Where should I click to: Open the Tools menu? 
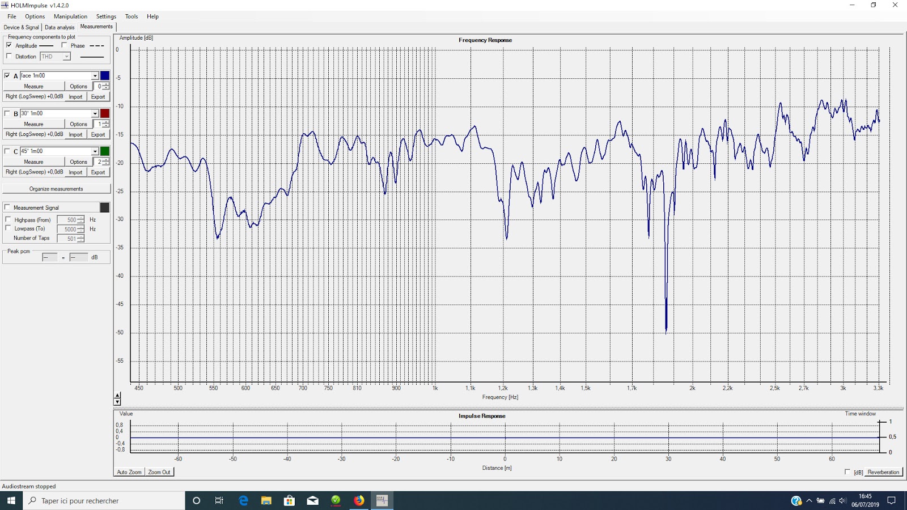point(132,16)
